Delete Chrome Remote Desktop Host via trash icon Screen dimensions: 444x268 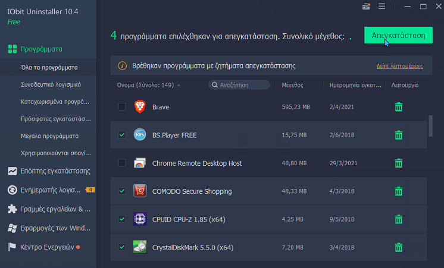click(399, 163)
